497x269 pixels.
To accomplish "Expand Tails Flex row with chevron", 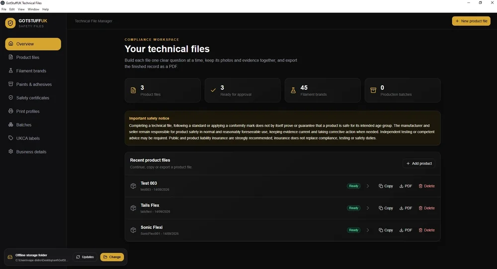I will (x=368, y=208).
